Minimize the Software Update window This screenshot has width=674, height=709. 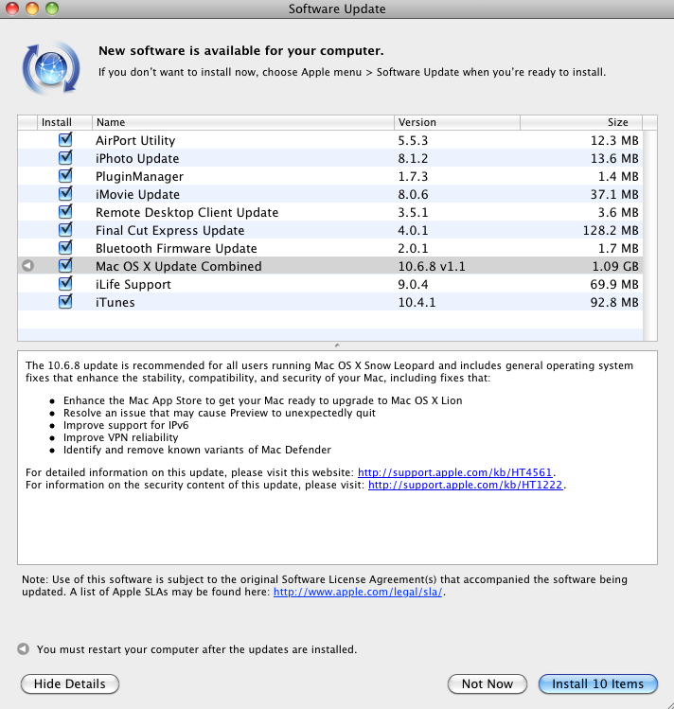point(32,9)
